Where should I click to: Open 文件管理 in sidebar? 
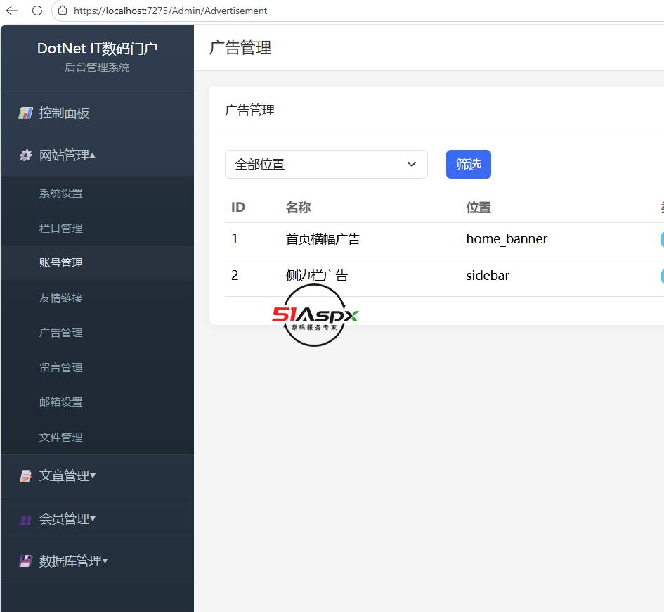point(61,437)
